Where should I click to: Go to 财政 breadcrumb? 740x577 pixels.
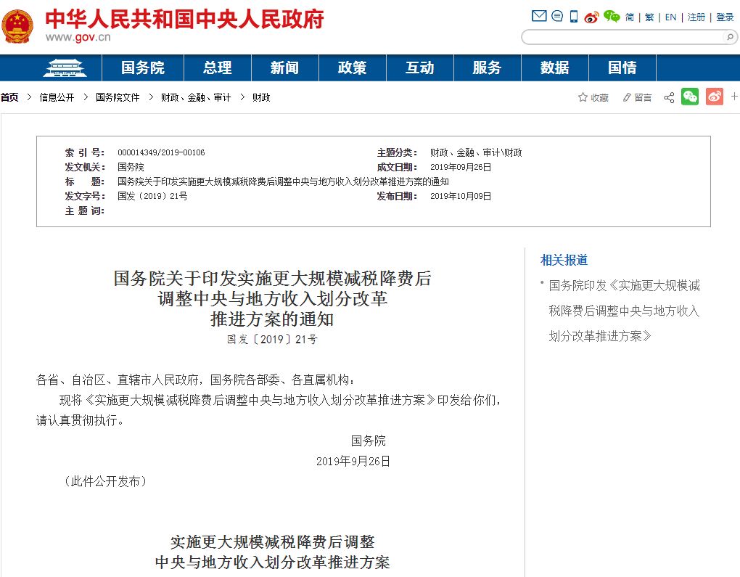[261, 97]
